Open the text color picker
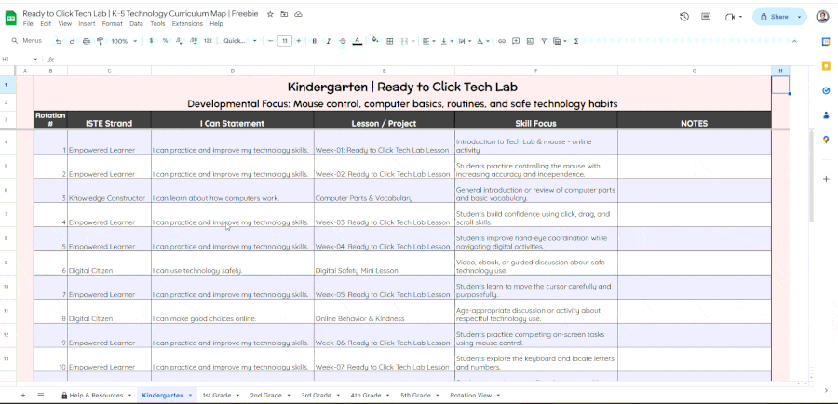Screen dimensions: 838x404 (x=357, y=41)
